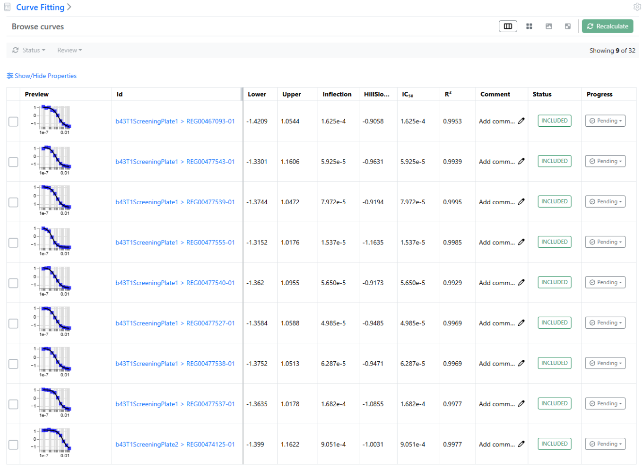Click the pencil icon for REG00467093-01 comment
Viewport: 643px width, 470px height.
click(x=521, y=121)
